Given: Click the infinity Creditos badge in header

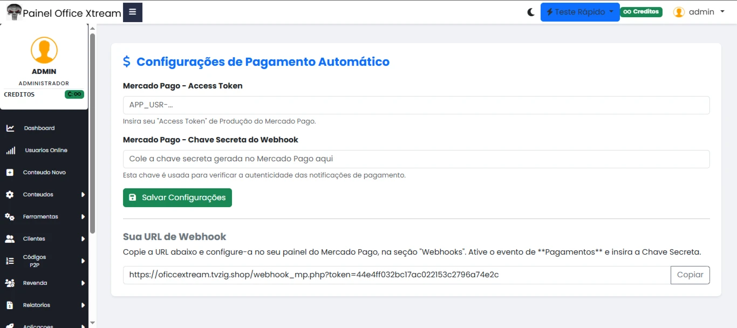Looking at the screenshot, I should point(641,12).
